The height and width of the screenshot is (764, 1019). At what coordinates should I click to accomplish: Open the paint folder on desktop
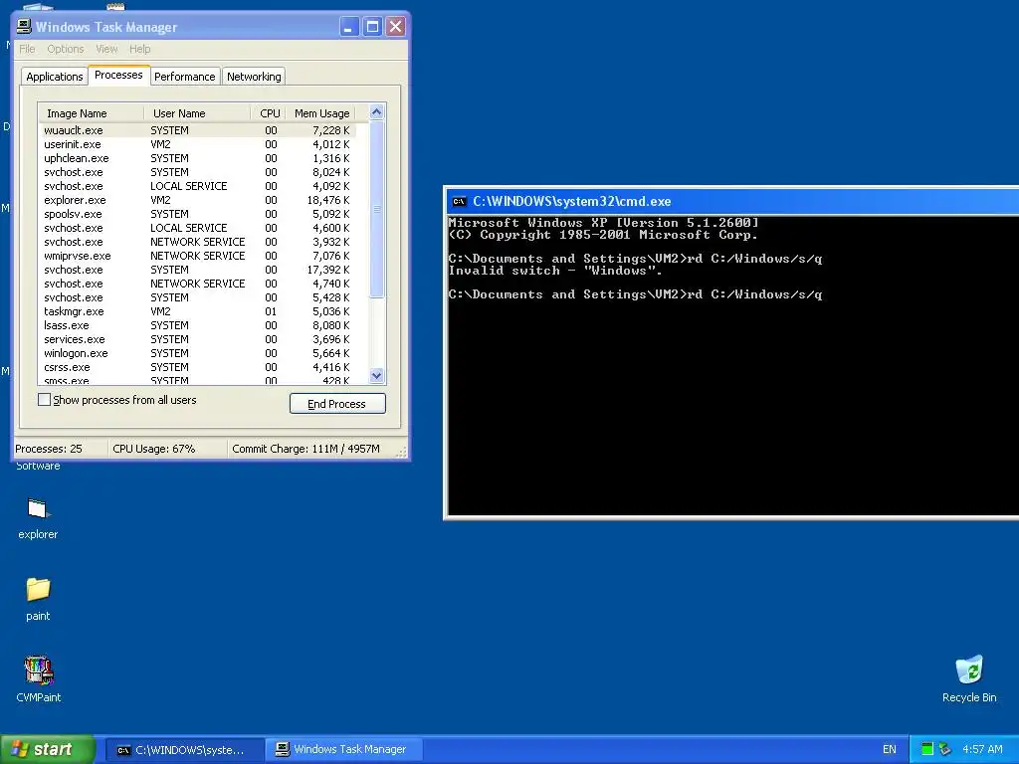coord(38,590)
